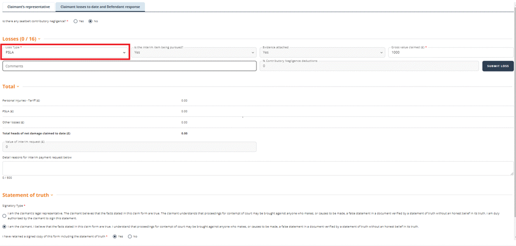Switch to Claimant's representative tab
The height and width of the screenshot is (246, 516).
coord(28,7)
